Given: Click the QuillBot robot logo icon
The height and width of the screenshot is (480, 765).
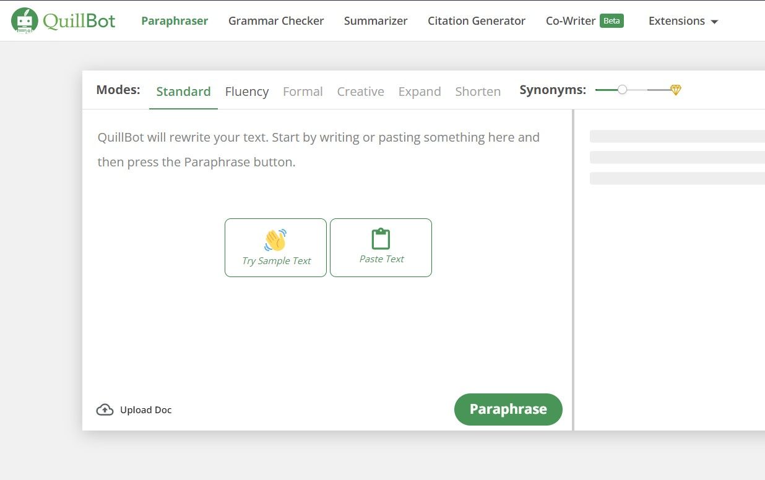Looking at the screenshot, I should (24, 20).
